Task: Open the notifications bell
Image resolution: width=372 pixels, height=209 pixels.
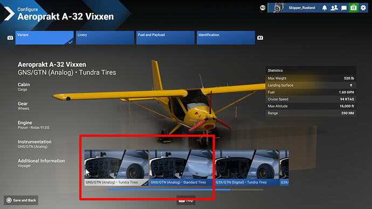Action: point(325,8)
